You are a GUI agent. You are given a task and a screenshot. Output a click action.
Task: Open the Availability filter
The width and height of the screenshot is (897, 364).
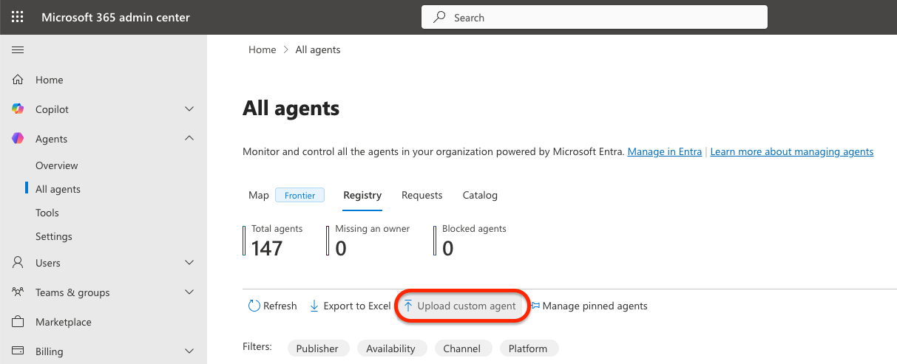[x=390, y=348]
